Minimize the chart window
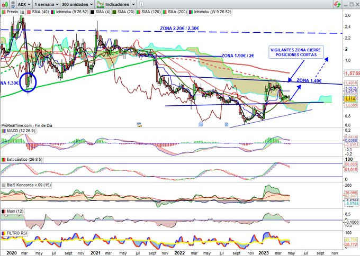The height and width of the screenshot is (256, 360). [x=346, y=5]
